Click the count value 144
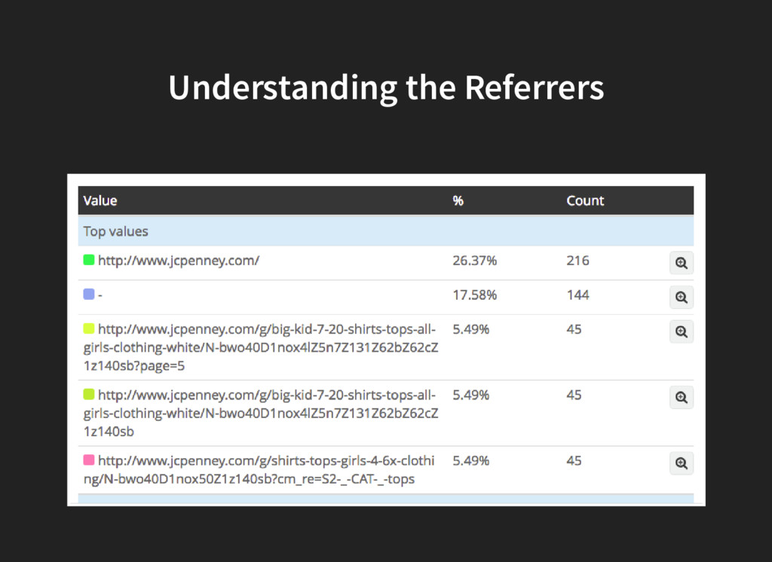772x562 pixels. (577, 295)
